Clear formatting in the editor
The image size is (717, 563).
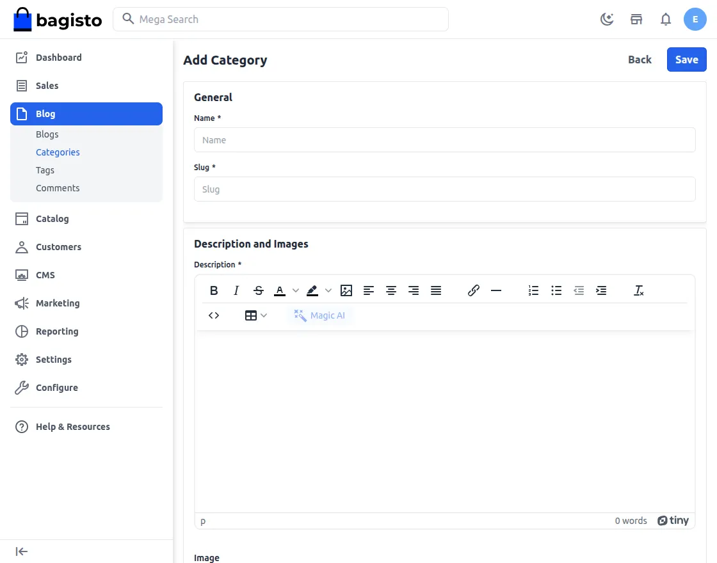(638, 290)
